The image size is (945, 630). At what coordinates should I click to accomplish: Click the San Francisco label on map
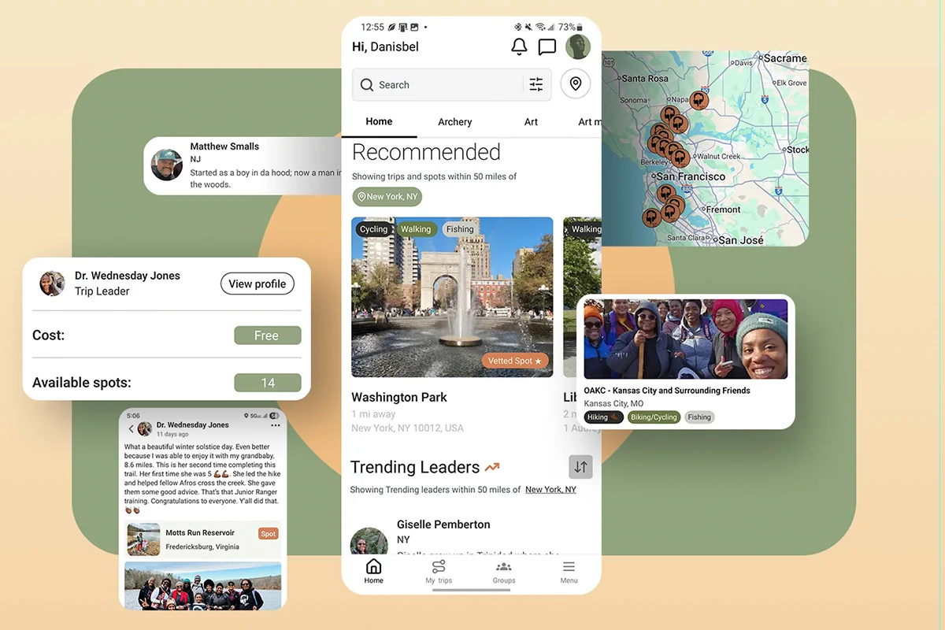[x=691, y=177]
